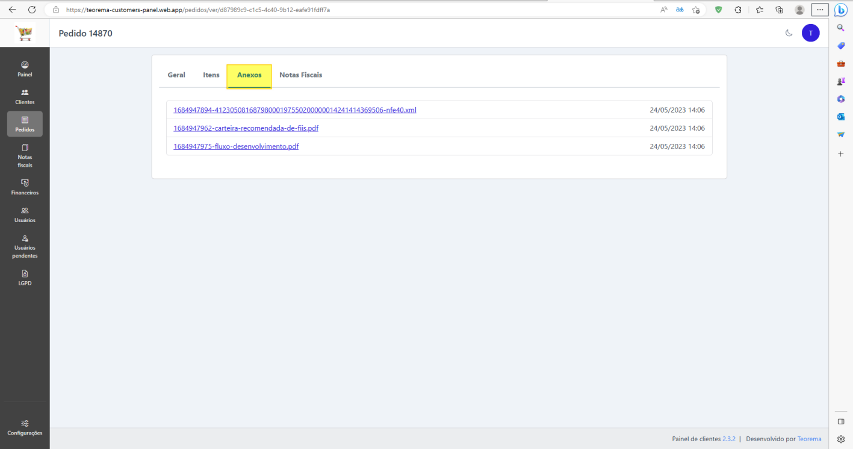
Task: Go to Usuários in the sidebar
Action: click(25, 215)
